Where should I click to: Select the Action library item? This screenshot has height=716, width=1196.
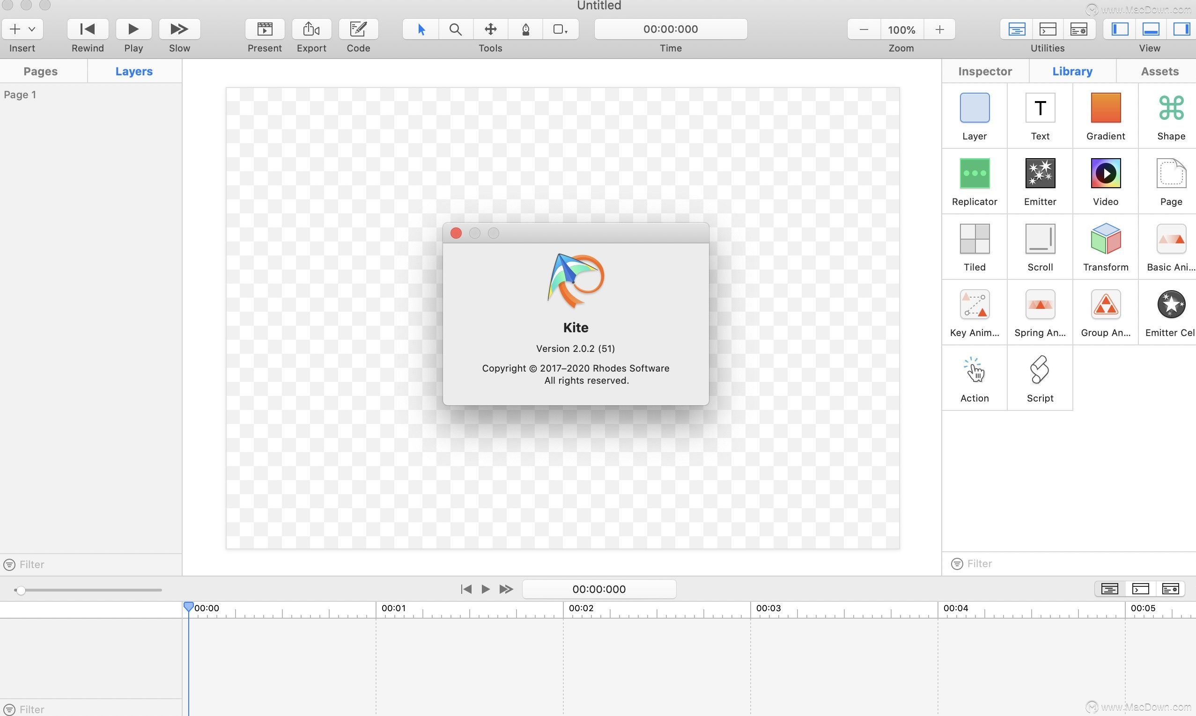975,378
